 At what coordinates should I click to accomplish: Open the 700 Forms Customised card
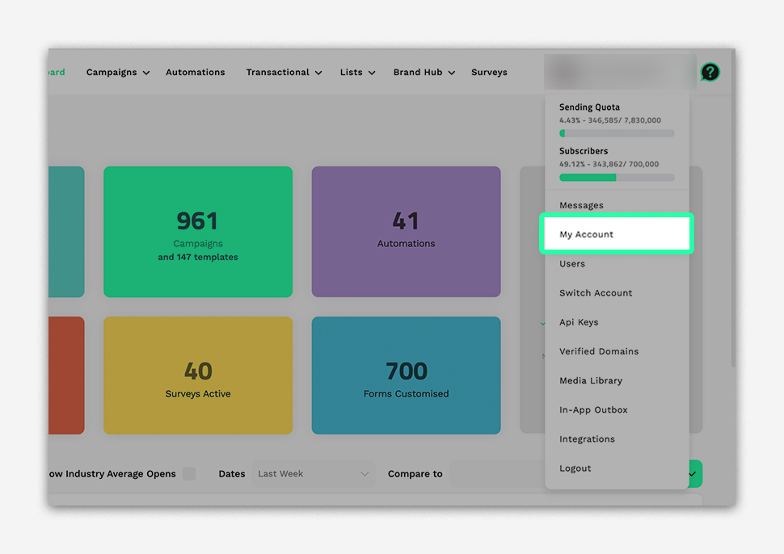(x=406, y=376)
